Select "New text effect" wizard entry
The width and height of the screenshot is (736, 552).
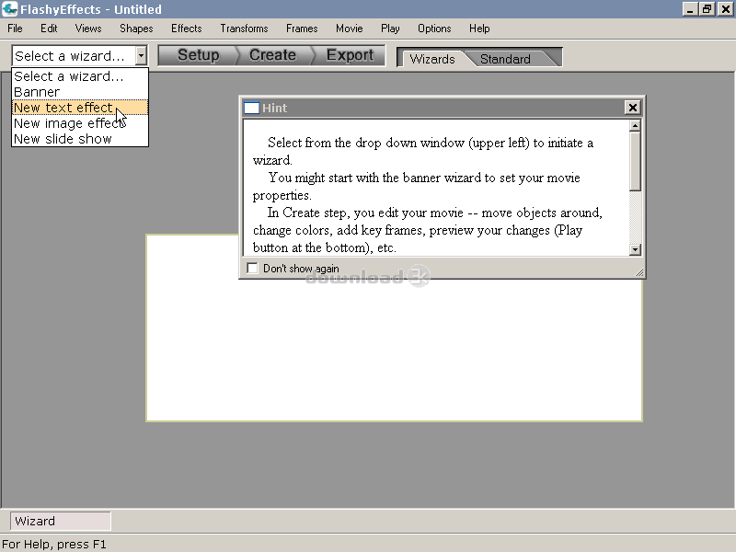tap(63, 108)
